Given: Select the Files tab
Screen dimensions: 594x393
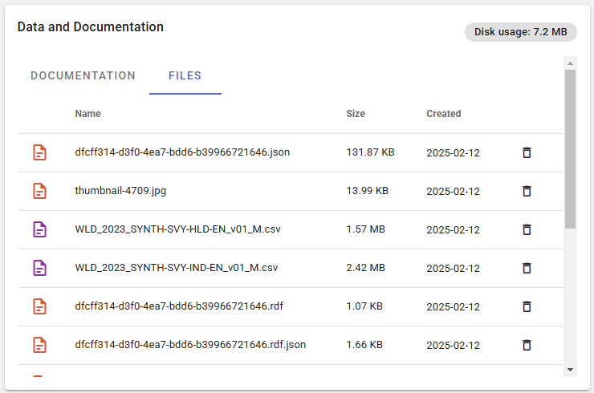Looking at the screenshot, I should coord(185,76).
